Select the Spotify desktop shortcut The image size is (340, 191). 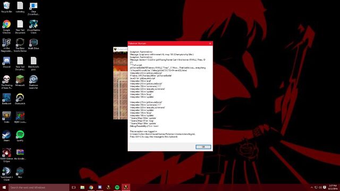coord(20,136)
